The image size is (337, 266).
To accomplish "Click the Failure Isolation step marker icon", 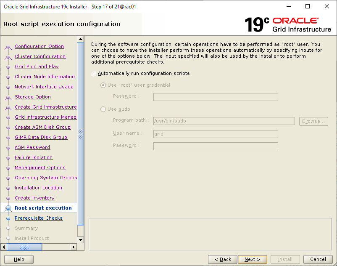I will (8, 157).
